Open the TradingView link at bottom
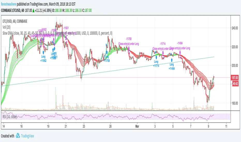Screen dimensions: 241x142 27,136
